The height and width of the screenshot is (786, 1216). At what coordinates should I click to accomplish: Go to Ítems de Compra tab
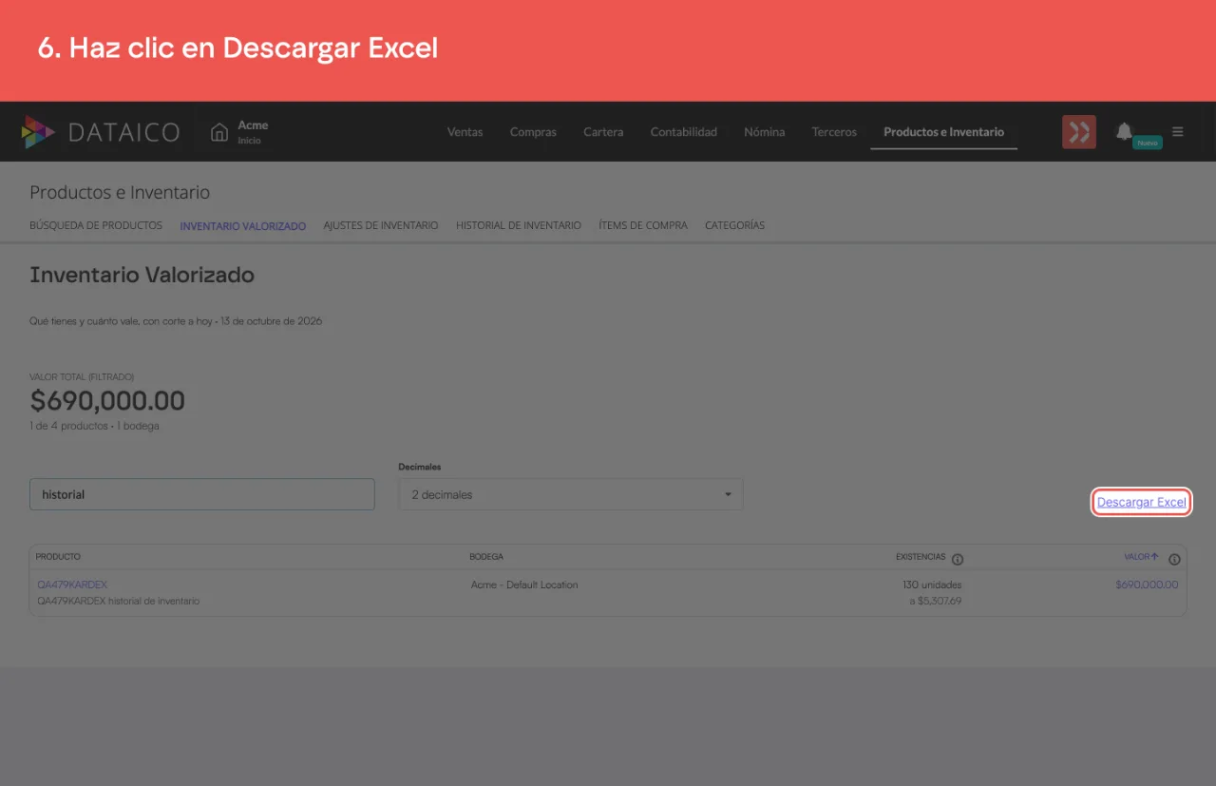click(643, 226)
